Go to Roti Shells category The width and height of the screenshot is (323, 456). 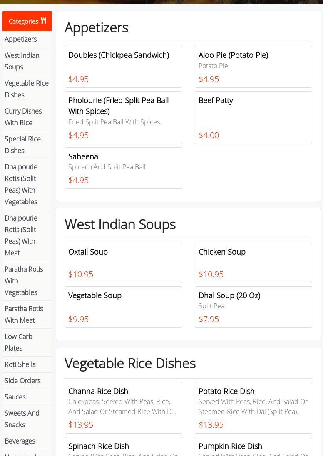[x=20, y=364]
